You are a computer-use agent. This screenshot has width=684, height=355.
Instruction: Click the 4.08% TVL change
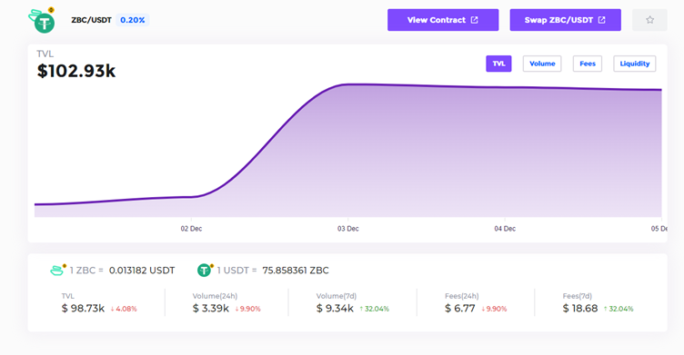coord(124,309)
